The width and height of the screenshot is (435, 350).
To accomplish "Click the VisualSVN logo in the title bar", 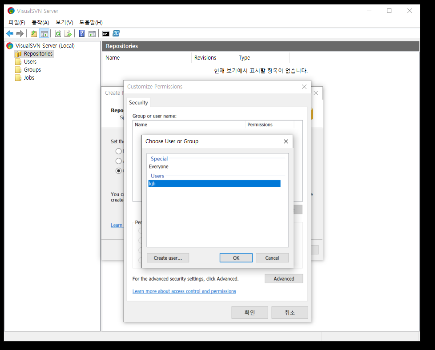I will point(11,11).
